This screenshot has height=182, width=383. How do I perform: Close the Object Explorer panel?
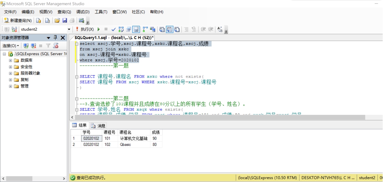[x=63, y=38]
